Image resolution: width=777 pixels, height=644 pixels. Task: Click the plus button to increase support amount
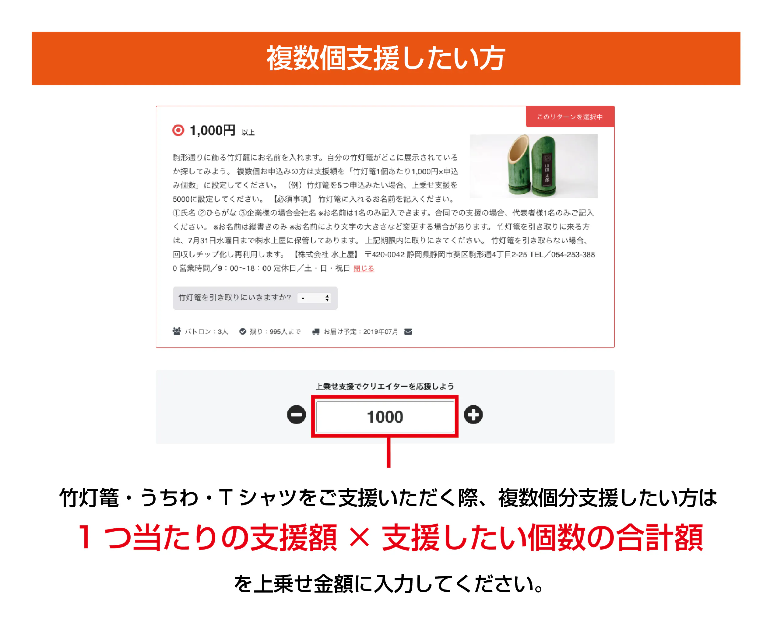[x=473, y=414]
